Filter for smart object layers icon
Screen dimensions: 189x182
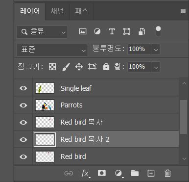pos(142,31)
